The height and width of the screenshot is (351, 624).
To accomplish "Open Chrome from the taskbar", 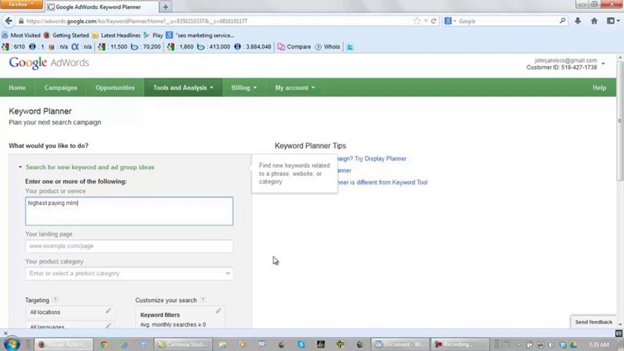I will (103, 344).
